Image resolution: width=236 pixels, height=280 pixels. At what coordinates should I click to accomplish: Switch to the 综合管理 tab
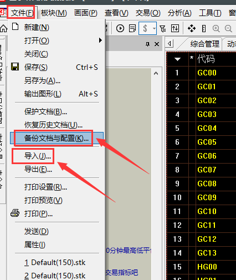point(204,44)
